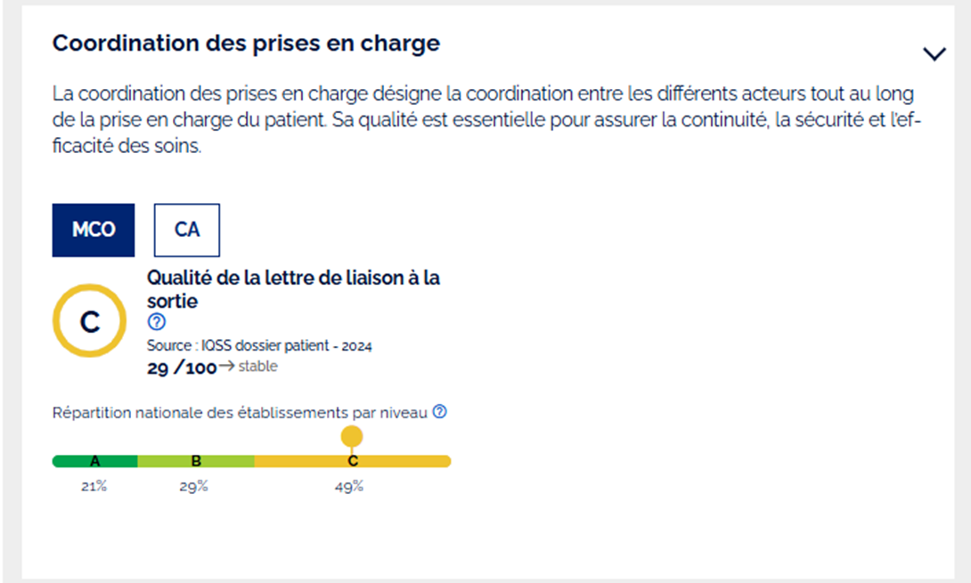The height and width of the screenshot is (583, 971).
Task: Open help icon beside Répartition nationale label
Action: point(439,412)
